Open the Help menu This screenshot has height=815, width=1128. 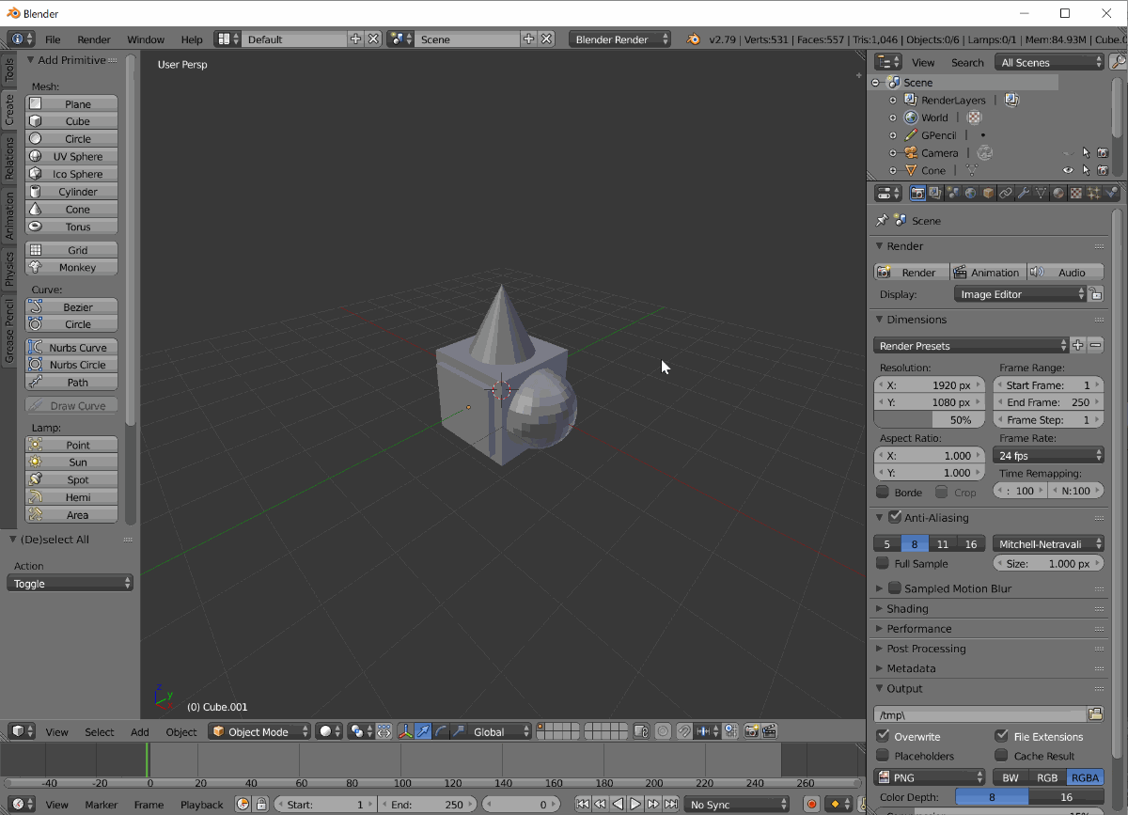click(192, 39)
